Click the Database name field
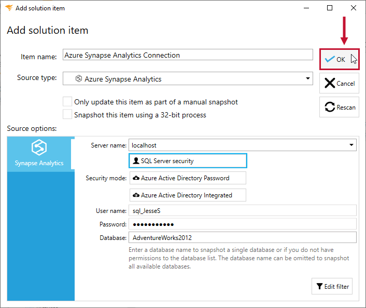Screen dimensions: 366x308 243,237
